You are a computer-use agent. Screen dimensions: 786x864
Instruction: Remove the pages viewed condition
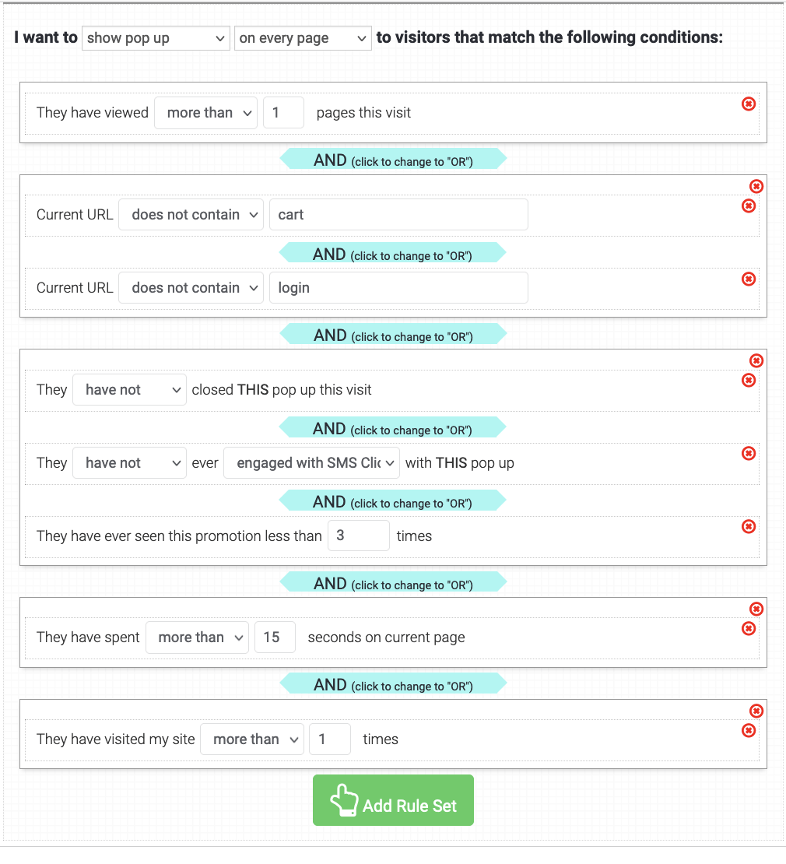pos(749,104)
